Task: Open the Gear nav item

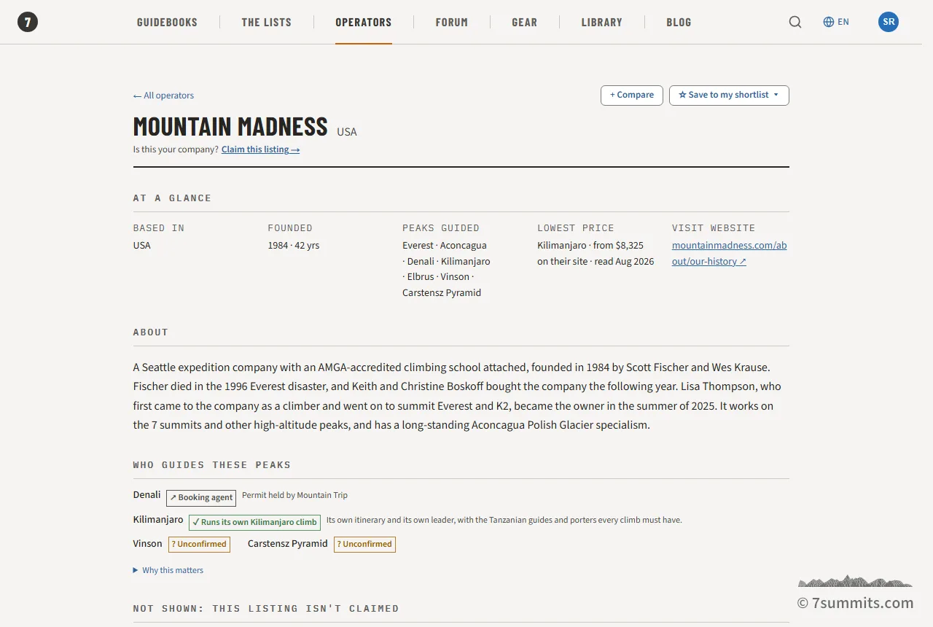Action: 525,22
